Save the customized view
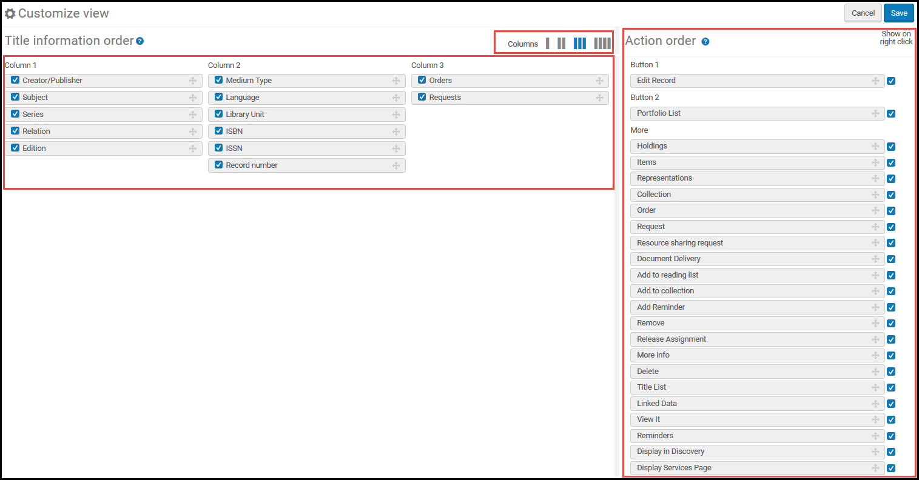This screenshot has width=919, height=480. (x=899, y=13)
